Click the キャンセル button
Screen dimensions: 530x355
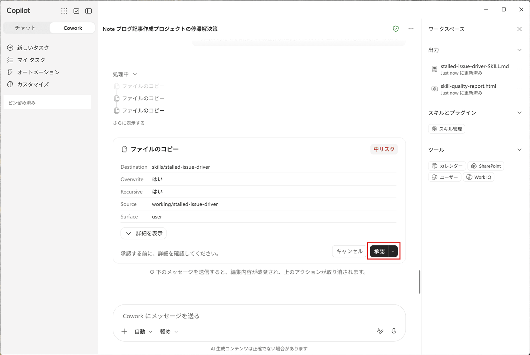[349, 251]
